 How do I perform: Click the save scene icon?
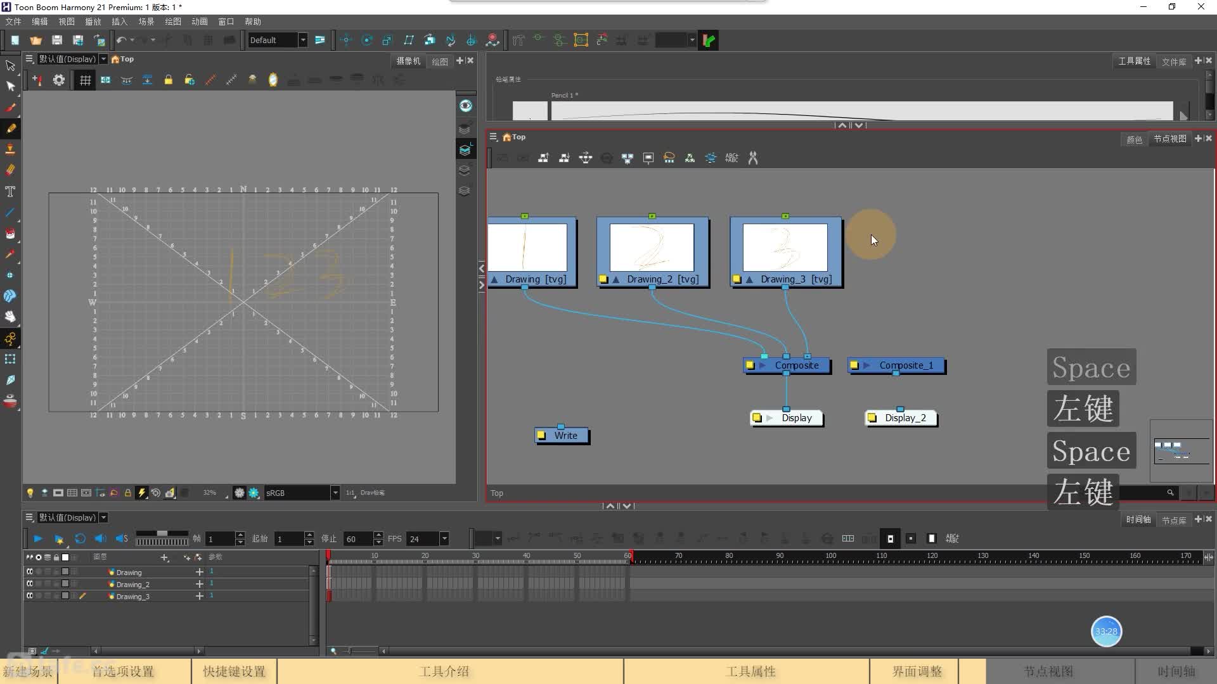tap(56, 40)
